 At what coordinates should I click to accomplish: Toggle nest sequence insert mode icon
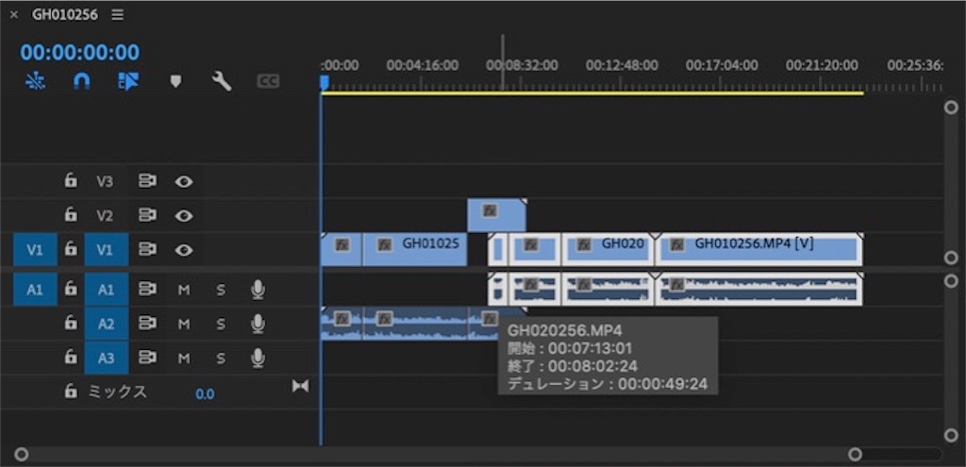click(36, 81)
